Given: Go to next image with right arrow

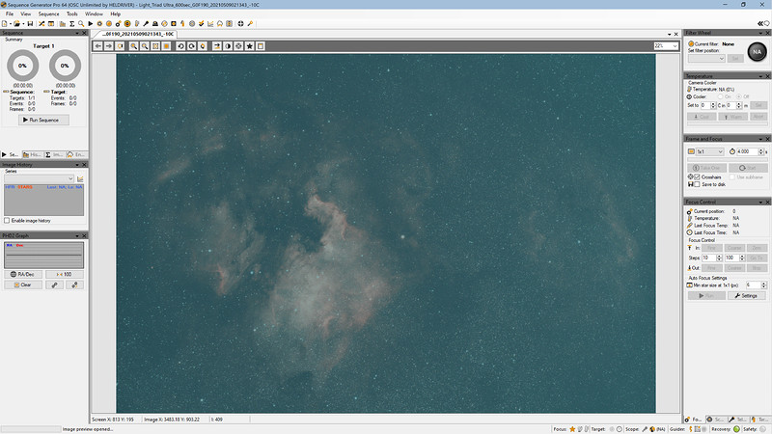Looking at the screenshot, I should 109,45.
